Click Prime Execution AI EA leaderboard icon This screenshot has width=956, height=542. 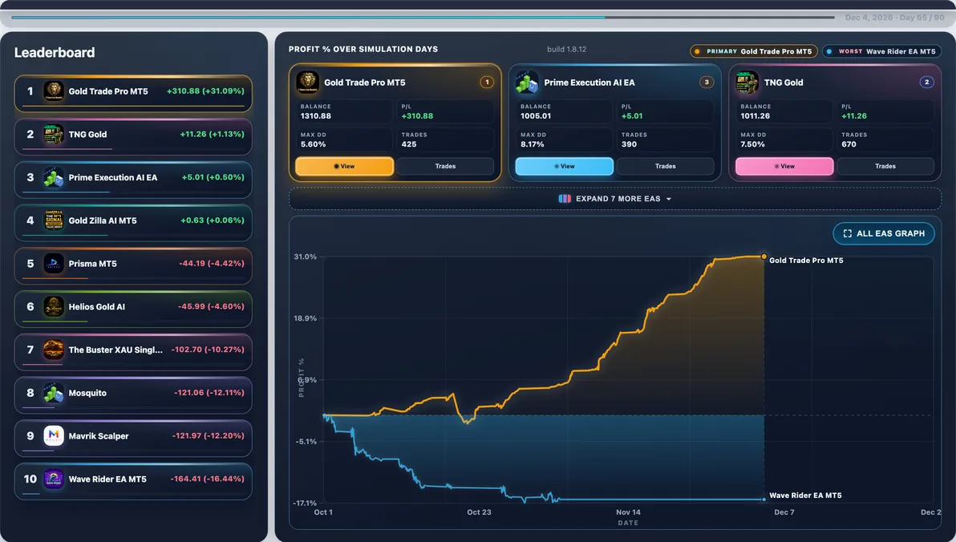[54, 177]
